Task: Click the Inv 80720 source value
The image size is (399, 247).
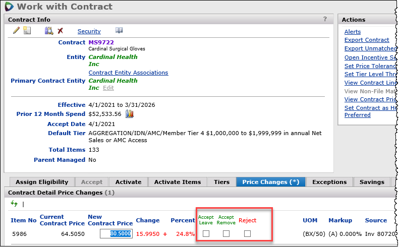Action: click(x=380, y=234)
